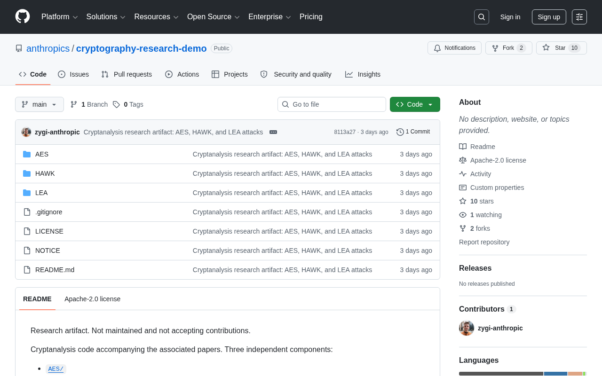Click the Notifications button

pyautogui.click(x=454, y=48)
